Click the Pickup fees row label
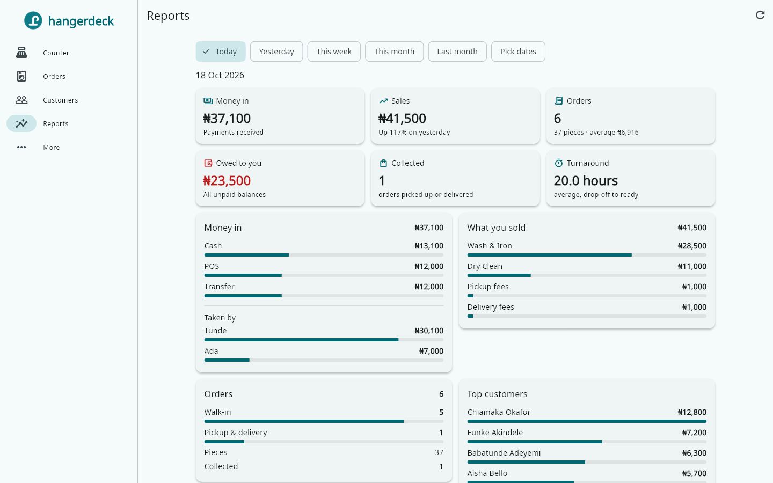The width and height of the screenshot is (773, 483). [x=488, y=287]
